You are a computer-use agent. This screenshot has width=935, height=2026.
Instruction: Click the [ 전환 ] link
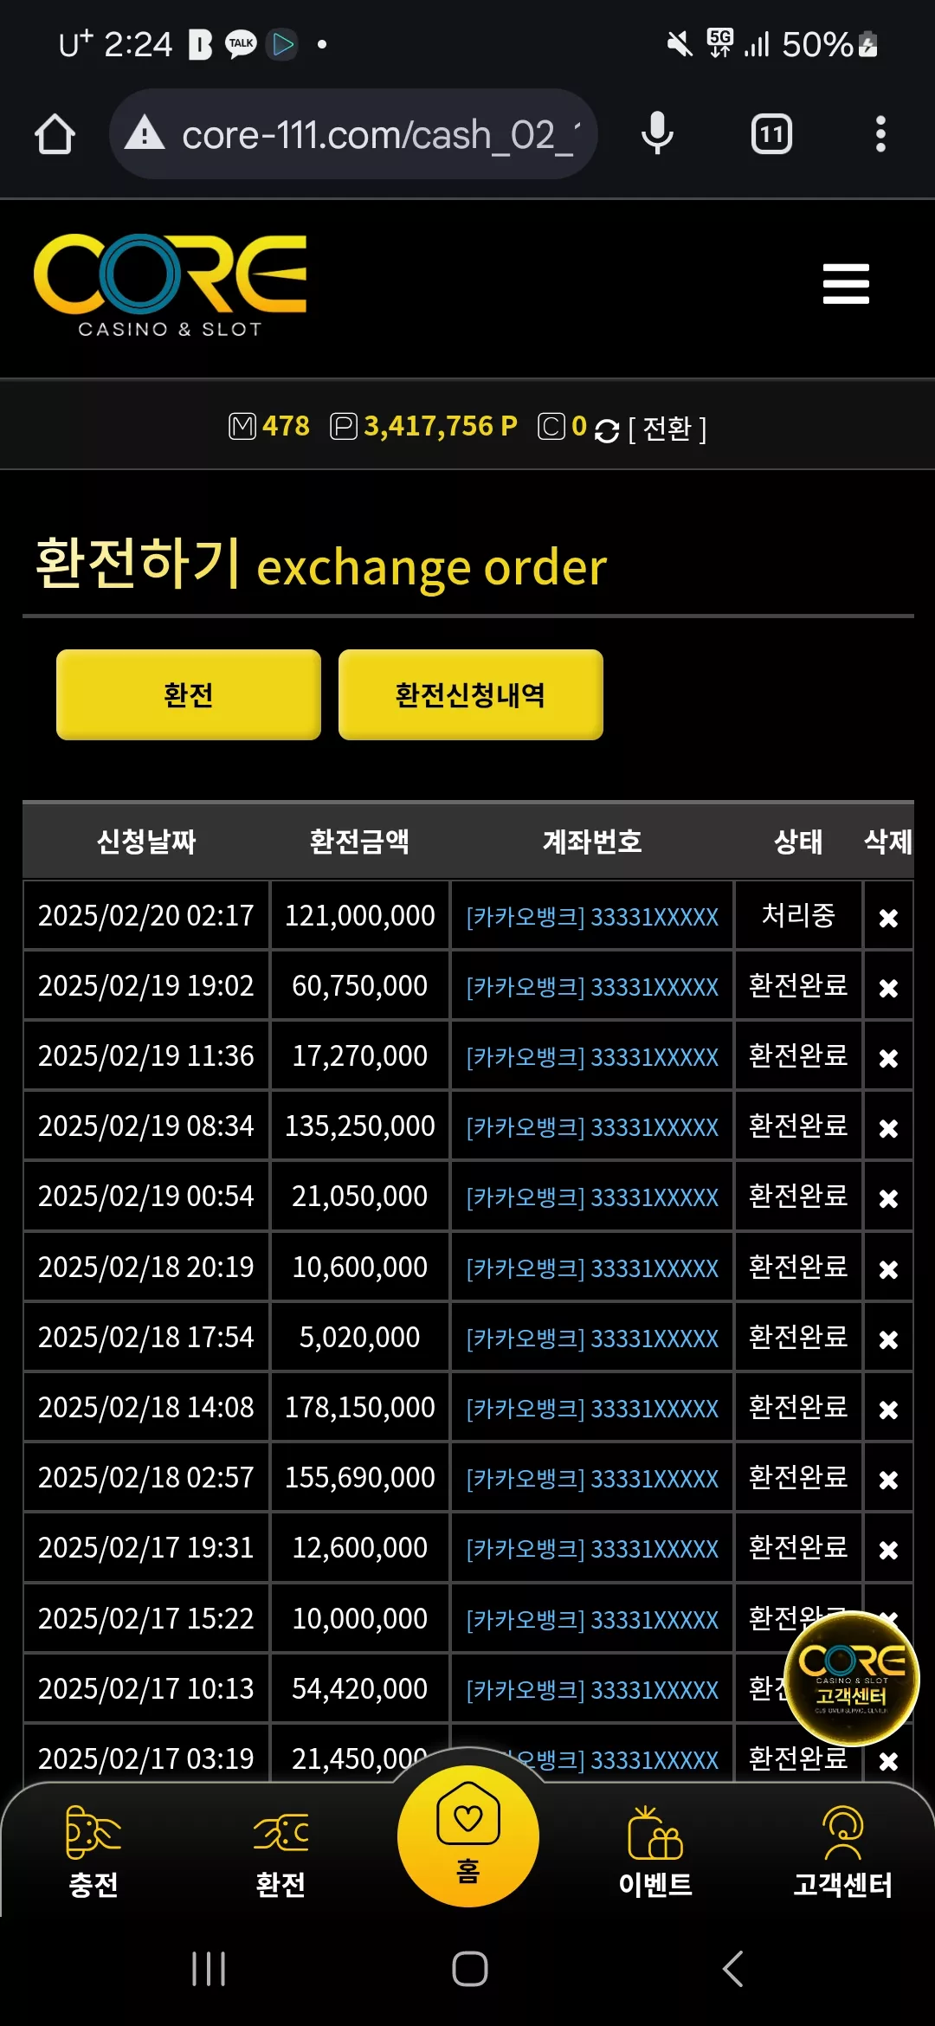point(667,428)
